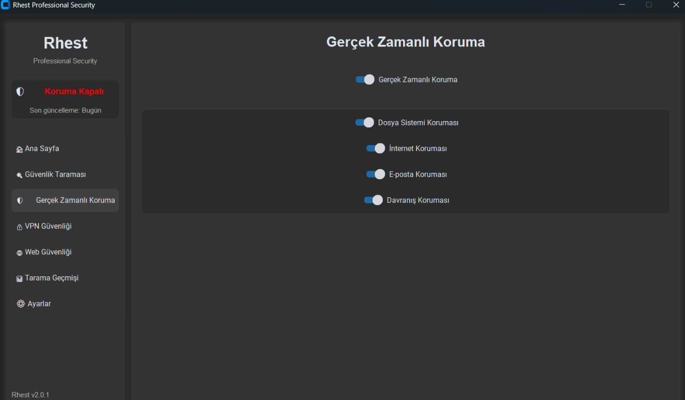The width and height of the screenshot is (685, 400).
Task: Maximize the Rhest Professional Security window
Action: coord(649,5)
